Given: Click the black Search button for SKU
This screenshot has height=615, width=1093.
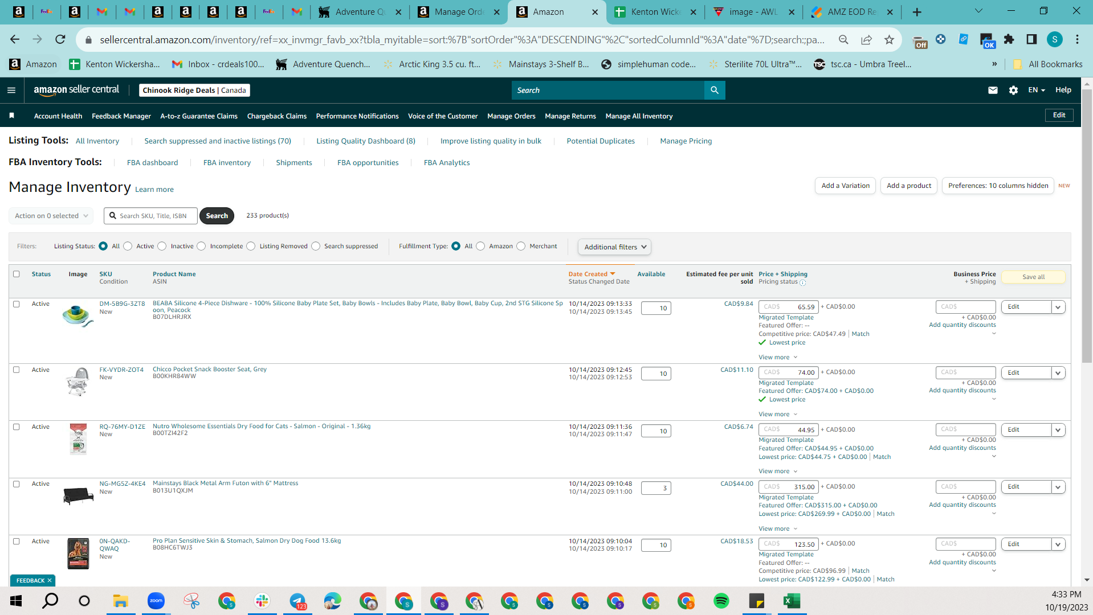Looking at the screenshot, I should (x=217, y=216).
